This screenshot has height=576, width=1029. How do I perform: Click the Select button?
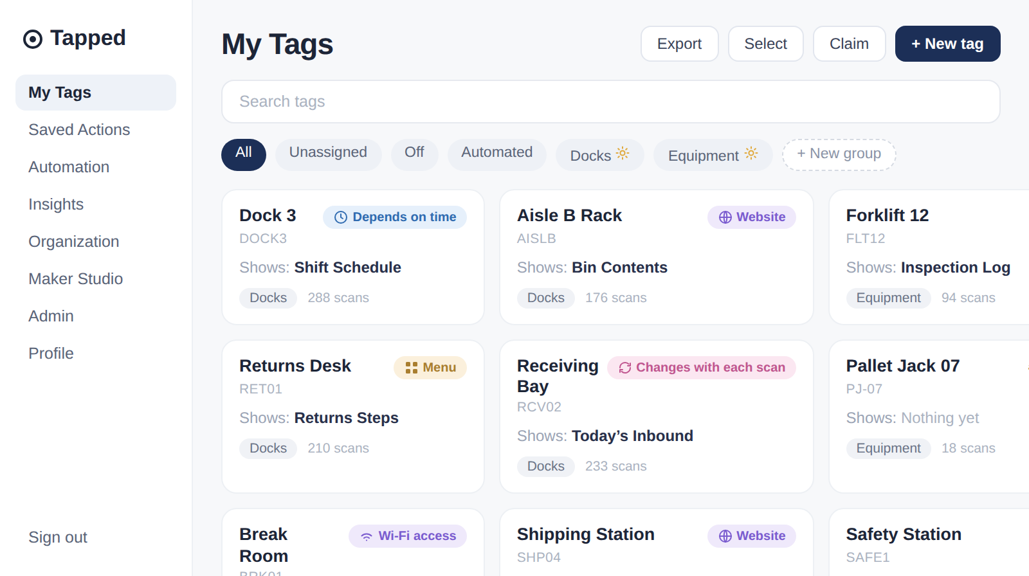point(765,44)
